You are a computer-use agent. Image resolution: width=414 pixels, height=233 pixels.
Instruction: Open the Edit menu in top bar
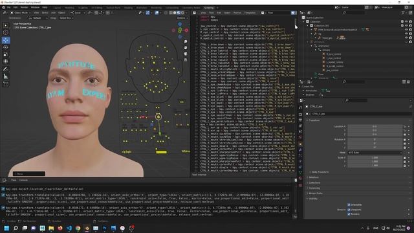(x=16, y=8)
